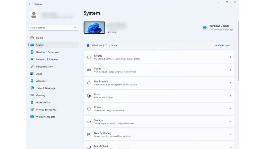
Task: Expand the Power row chevron
Action: click(x=230, y=109)
